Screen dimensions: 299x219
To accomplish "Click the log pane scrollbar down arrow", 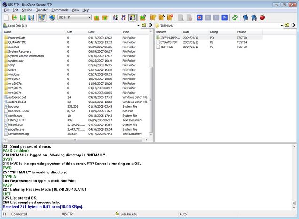I will (294, 208).
